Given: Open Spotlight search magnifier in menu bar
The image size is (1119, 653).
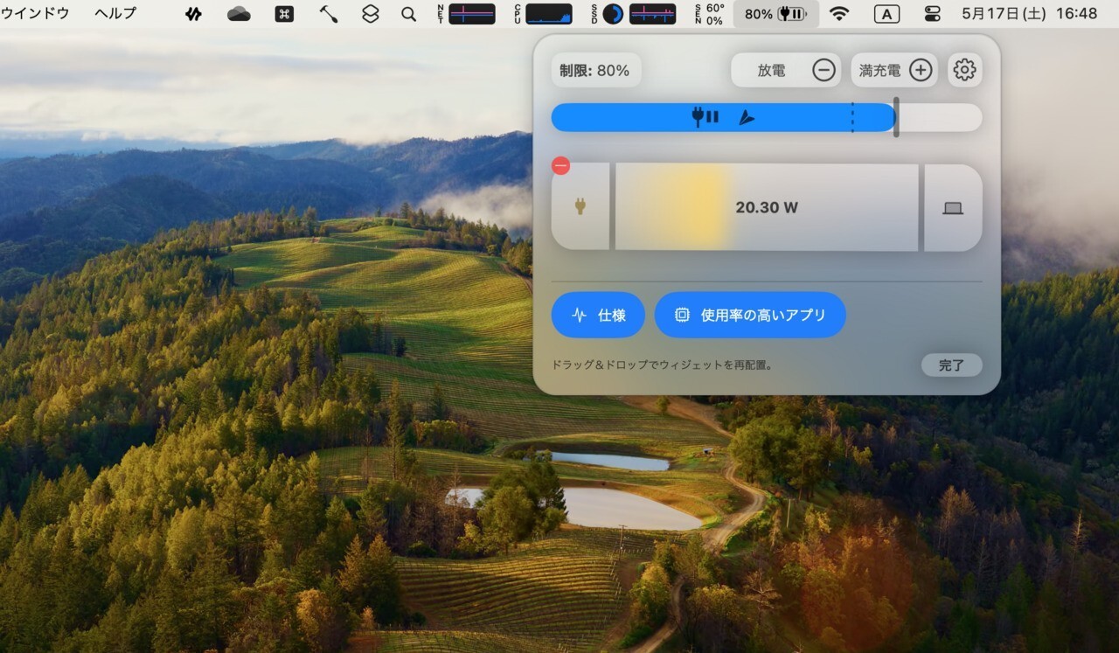Looking at the screenshot, I should tap(408, 14).
